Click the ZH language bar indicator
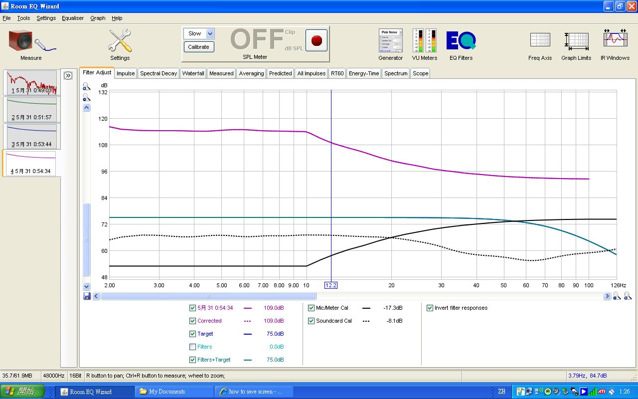Viewport: 638px width, 399px height. pos(502,392)
